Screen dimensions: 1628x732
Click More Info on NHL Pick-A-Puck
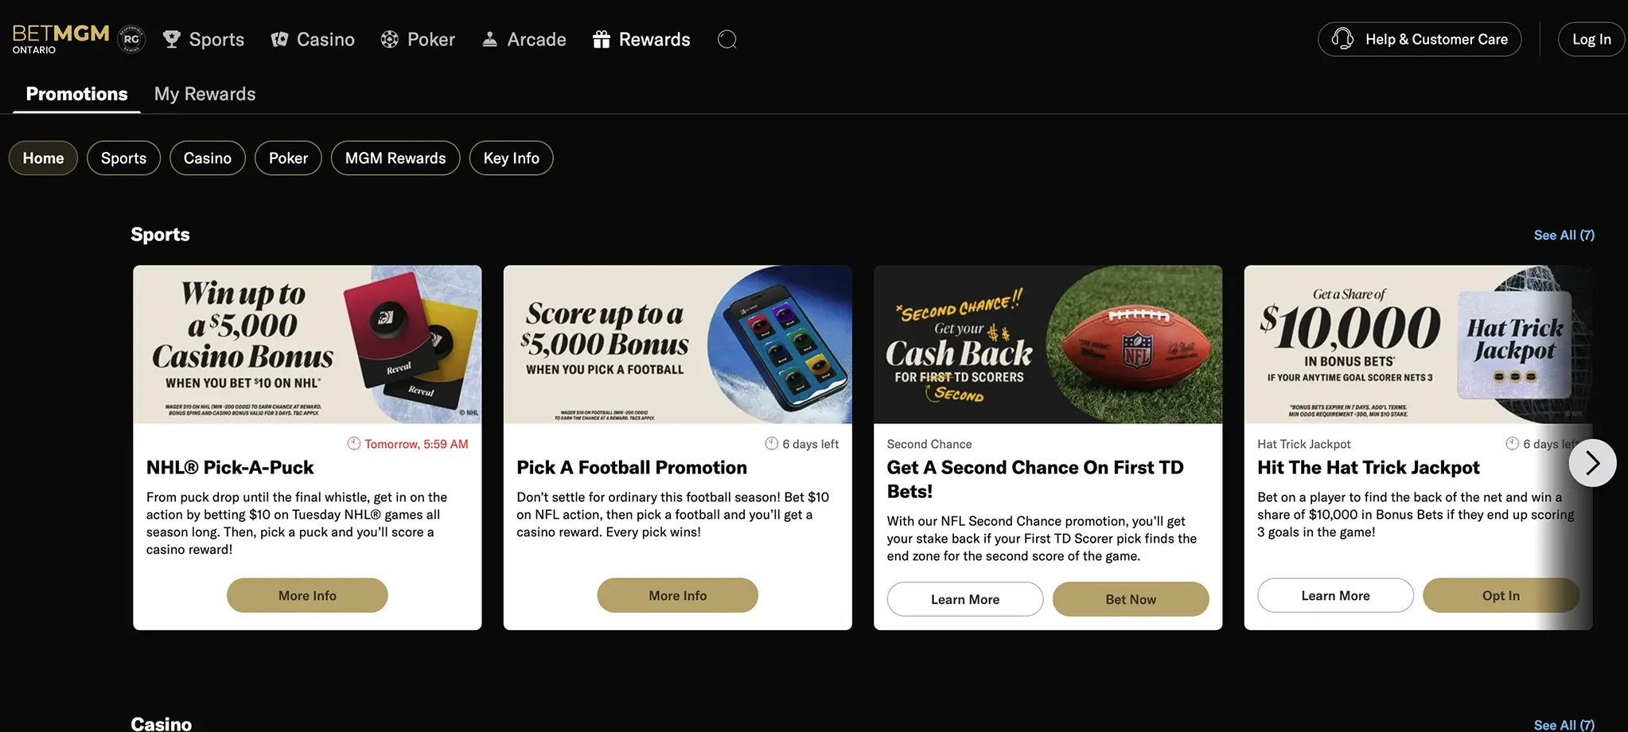pos(307,594)
